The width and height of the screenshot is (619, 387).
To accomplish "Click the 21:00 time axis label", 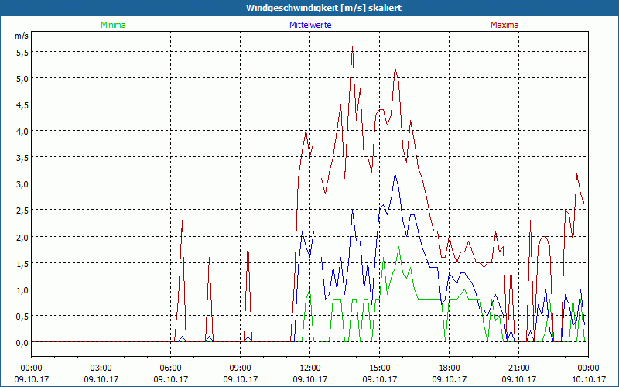I will pyautogui.click(x=518, y=368).
